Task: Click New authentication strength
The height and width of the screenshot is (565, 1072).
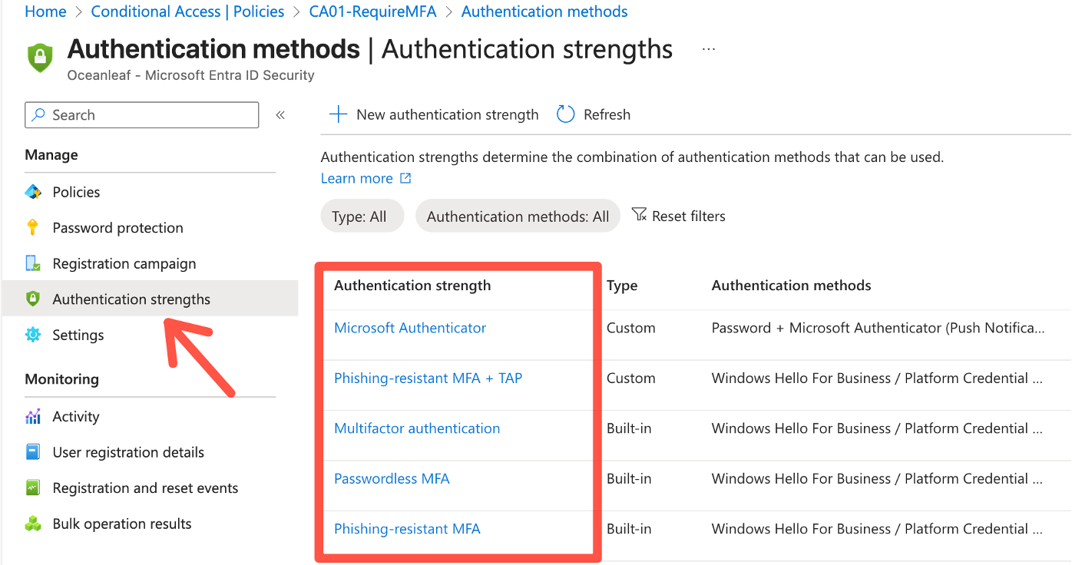Action: click(433, 114)
